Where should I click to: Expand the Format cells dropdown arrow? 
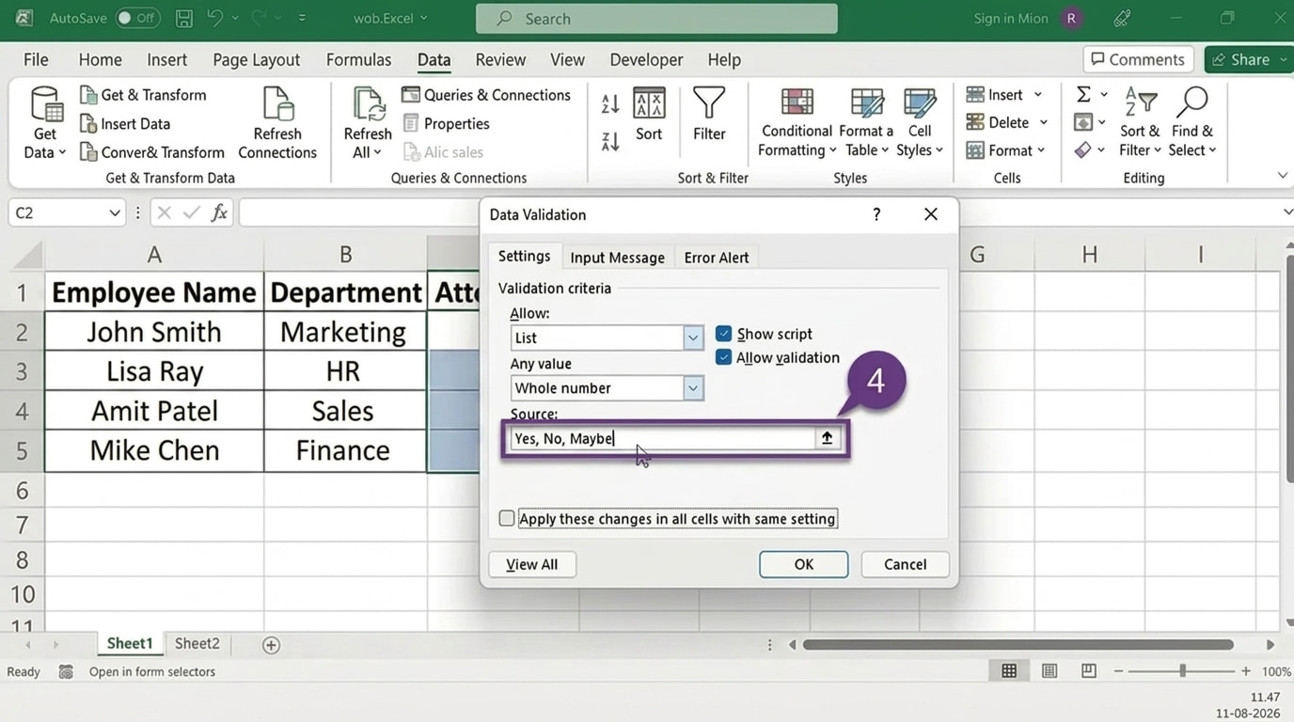(1041, 150)
